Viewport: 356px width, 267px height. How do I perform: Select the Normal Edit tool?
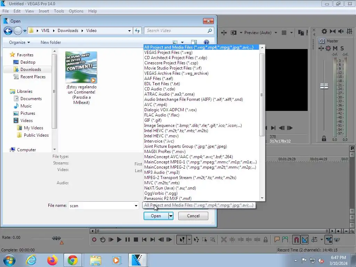(182, 240)
